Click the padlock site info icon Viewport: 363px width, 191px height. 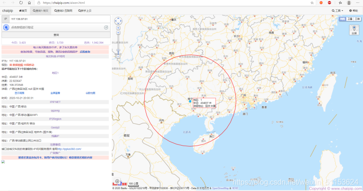(39, 3)
